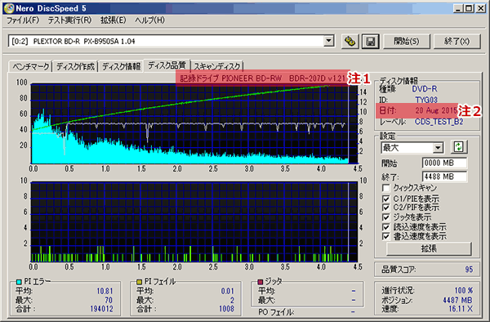Toggle the 書込速度を表示 checkbox
The image size is (490, 322).
click(386, 236)
